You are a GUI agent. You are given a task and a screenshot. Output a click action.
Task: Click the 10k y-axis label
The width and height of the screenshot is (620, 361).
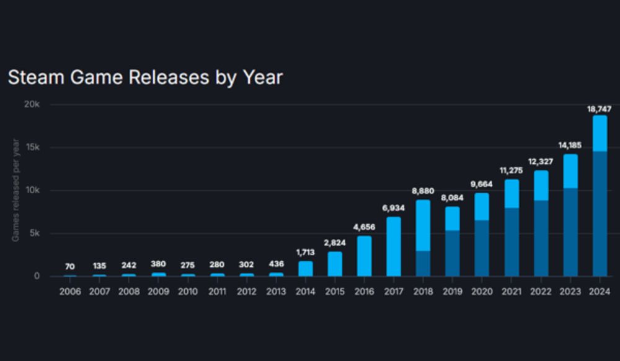tap(32, 190)
